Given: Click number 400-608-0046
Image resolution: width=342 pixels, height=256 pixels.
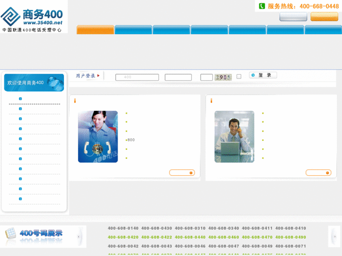Looking at the screenshot, I should (x=190, y=246).
